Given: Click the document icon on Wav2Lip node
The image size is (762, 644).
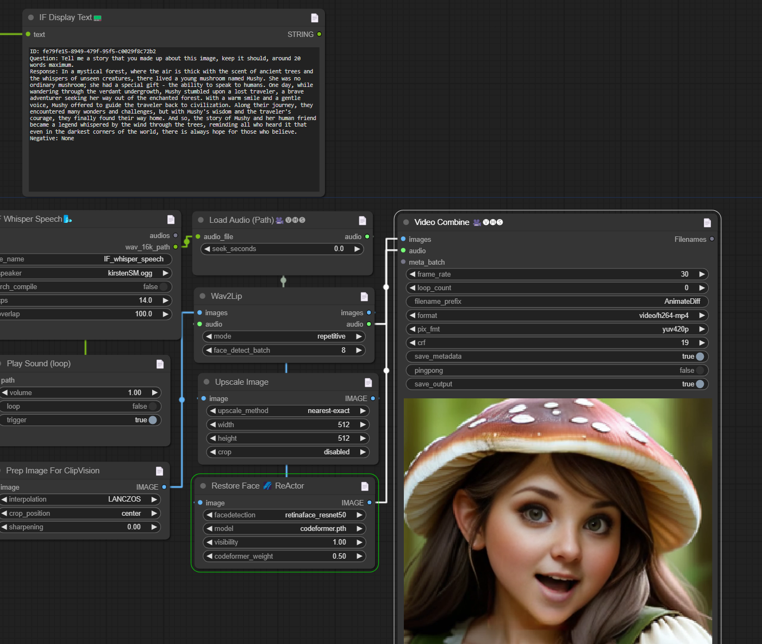Looking at the screenshot, I should point(364,297).
